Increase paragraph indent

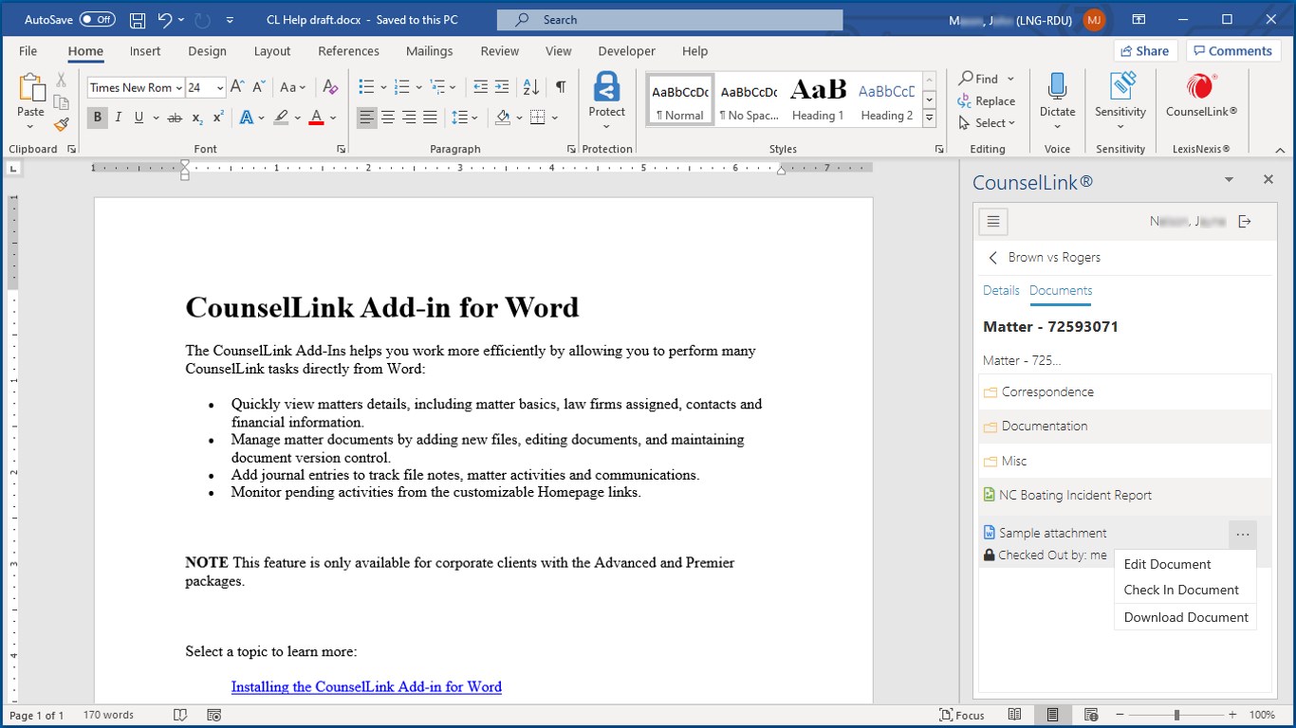tap(503, 87)
